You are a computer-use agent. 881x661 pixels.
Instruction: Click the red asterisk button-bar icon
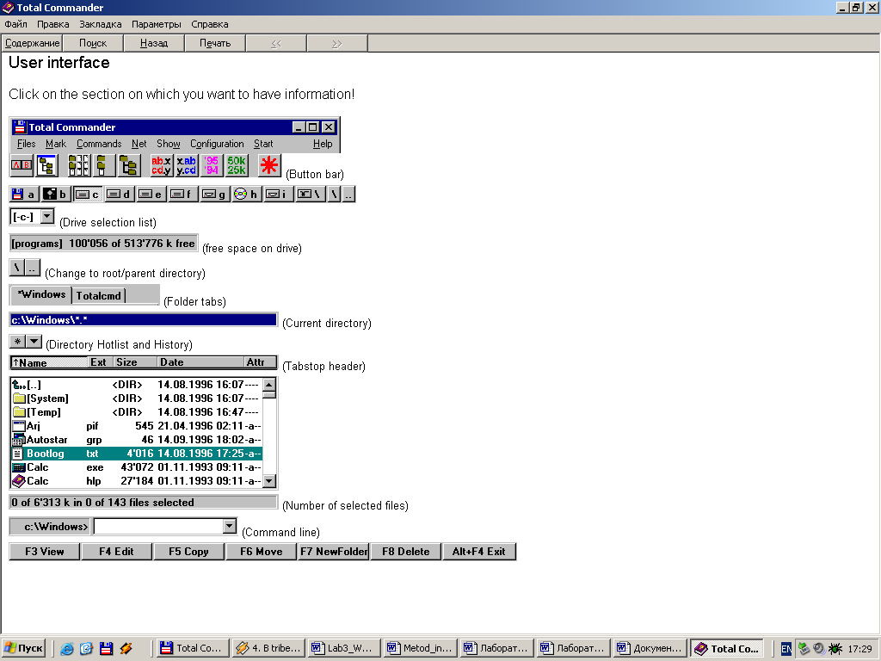(x=269, y=166)
